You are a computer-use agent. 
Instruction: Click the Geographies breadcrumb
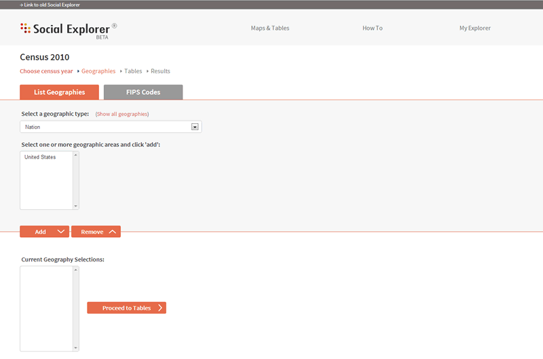[98, 71]
